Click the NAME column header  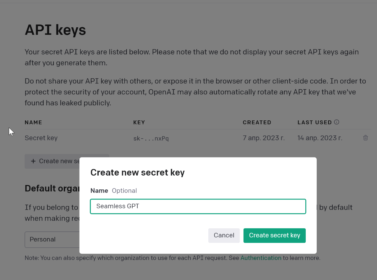[x=33, y=122]
